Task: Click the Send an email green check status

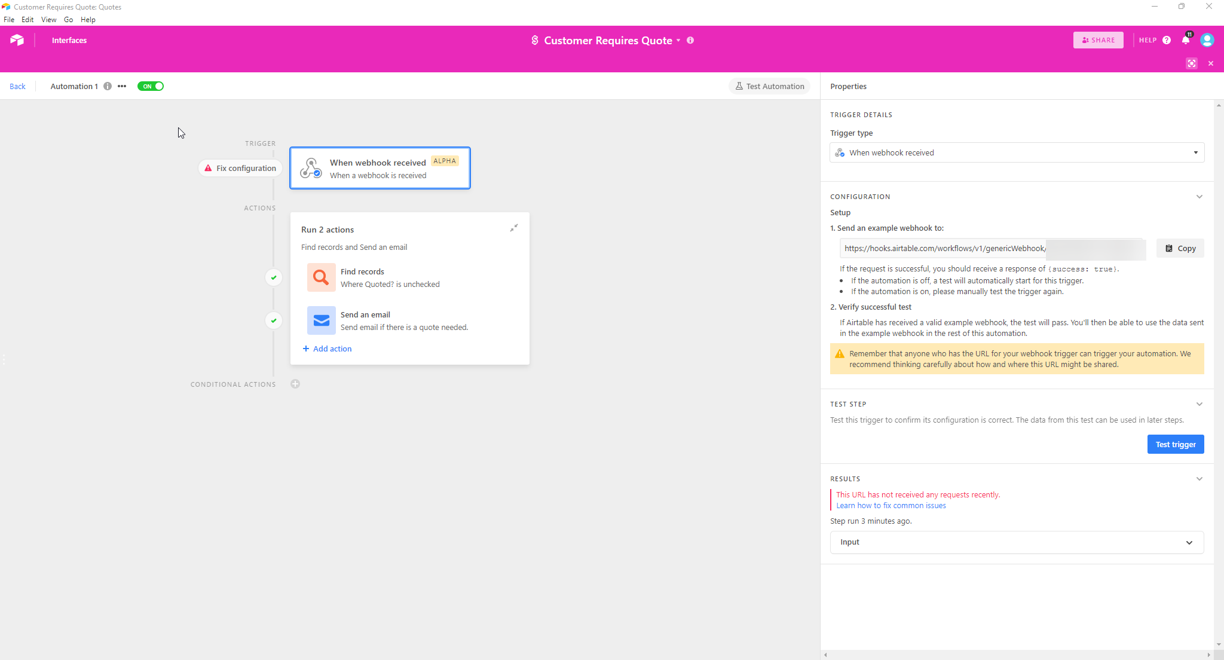Action: (x=274, y=320)
